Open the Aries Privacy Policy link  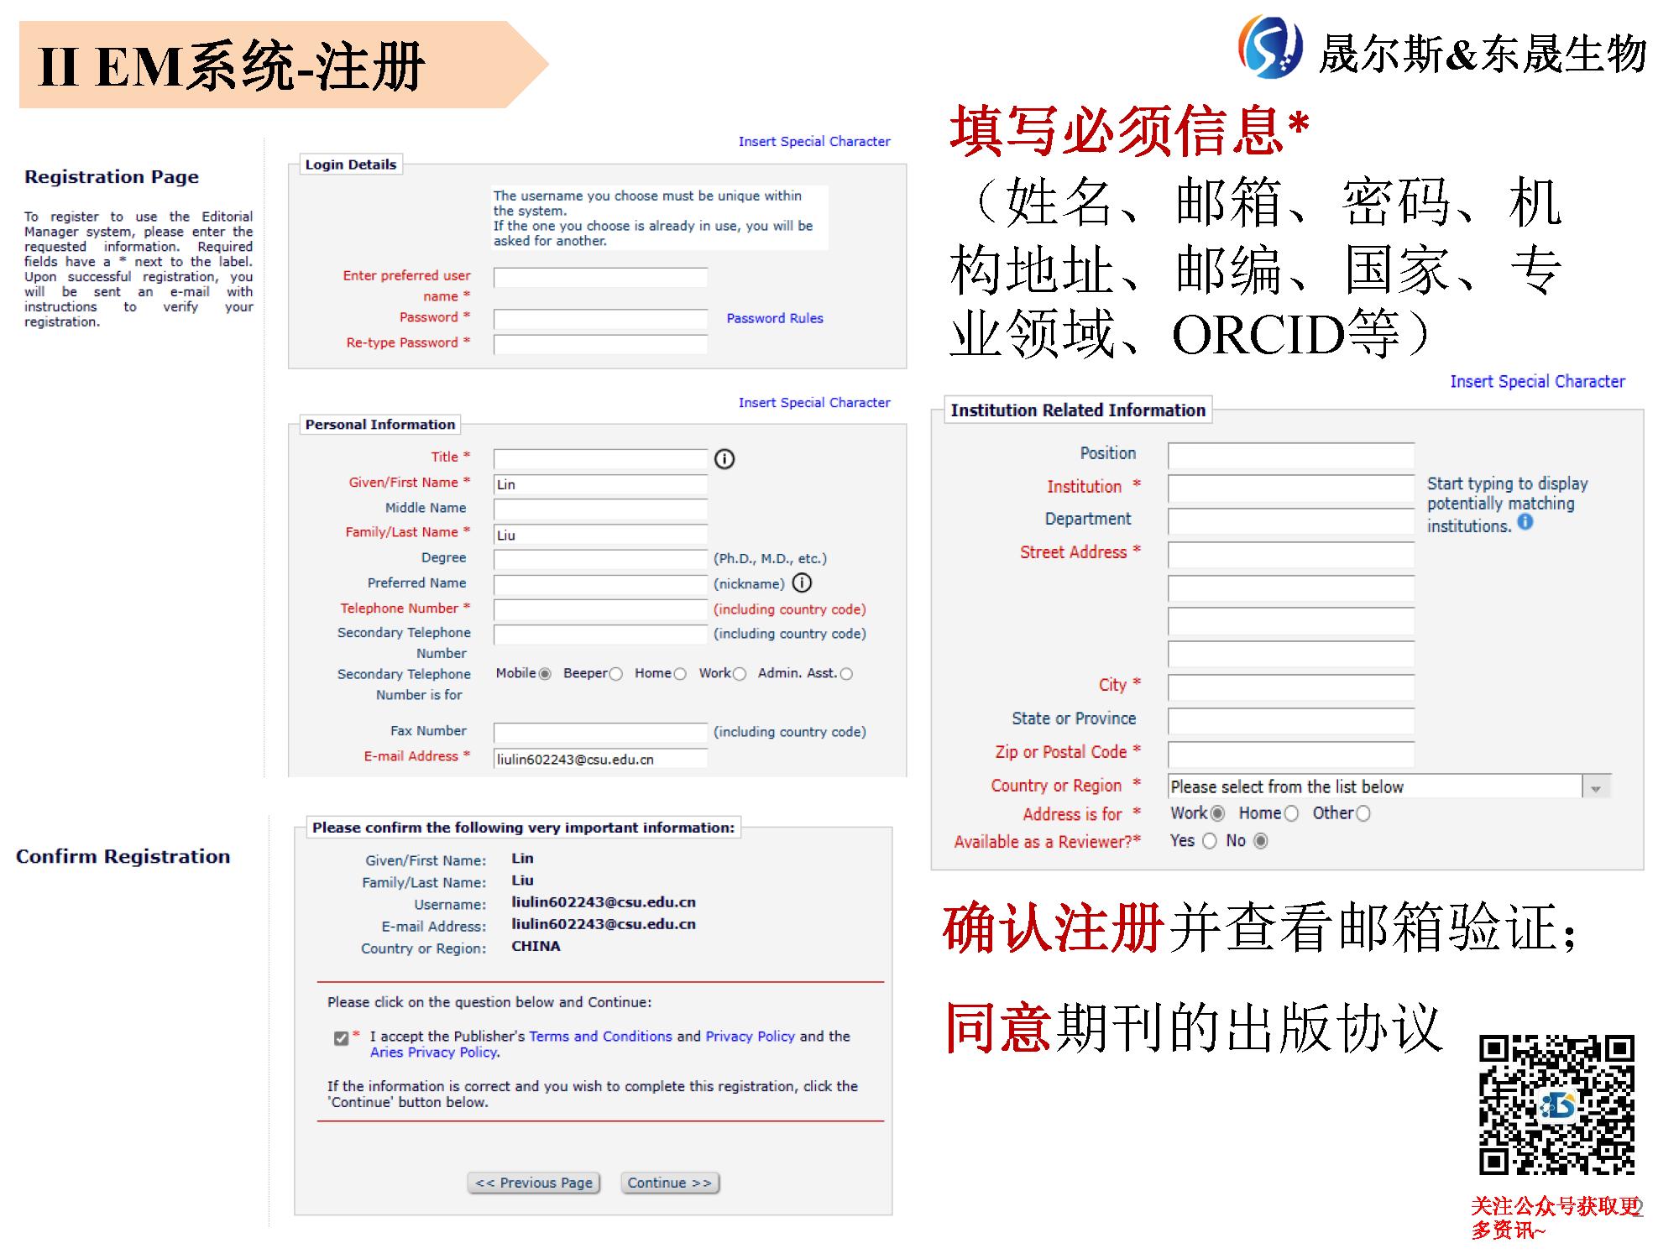[x=434, y=1053]
